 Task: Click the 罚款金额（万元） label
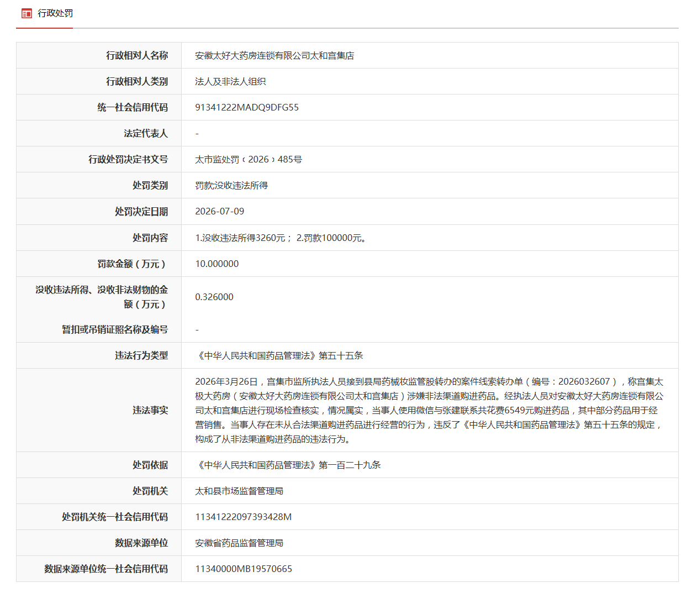coord(133,264)
